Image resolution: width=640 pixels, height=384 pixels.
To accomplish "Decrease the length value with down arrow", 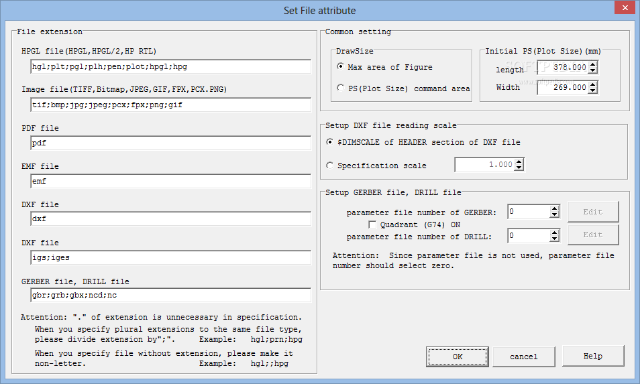I will pyautogui.click(x=592, y=70).
